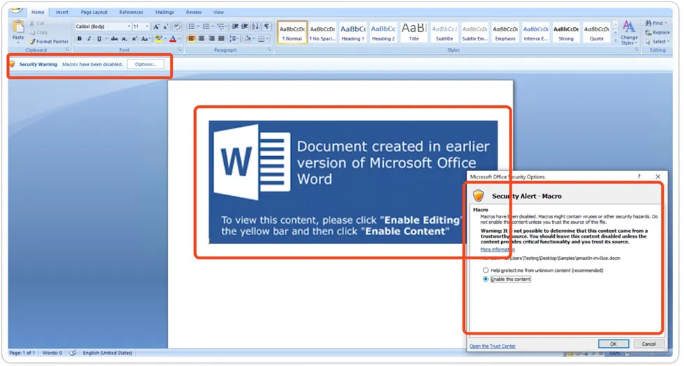Screen dimensions: 684x366
Task: Select the Format Painter tool
Action: 49,41
